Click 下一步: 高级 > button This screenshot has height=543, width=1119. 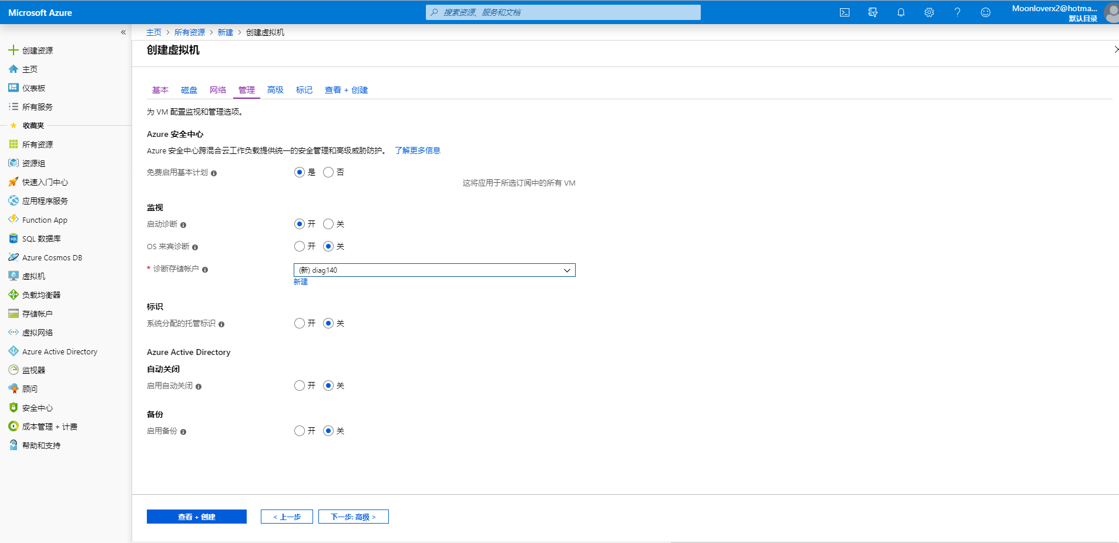pyautogui.click(x=354, y=517)
